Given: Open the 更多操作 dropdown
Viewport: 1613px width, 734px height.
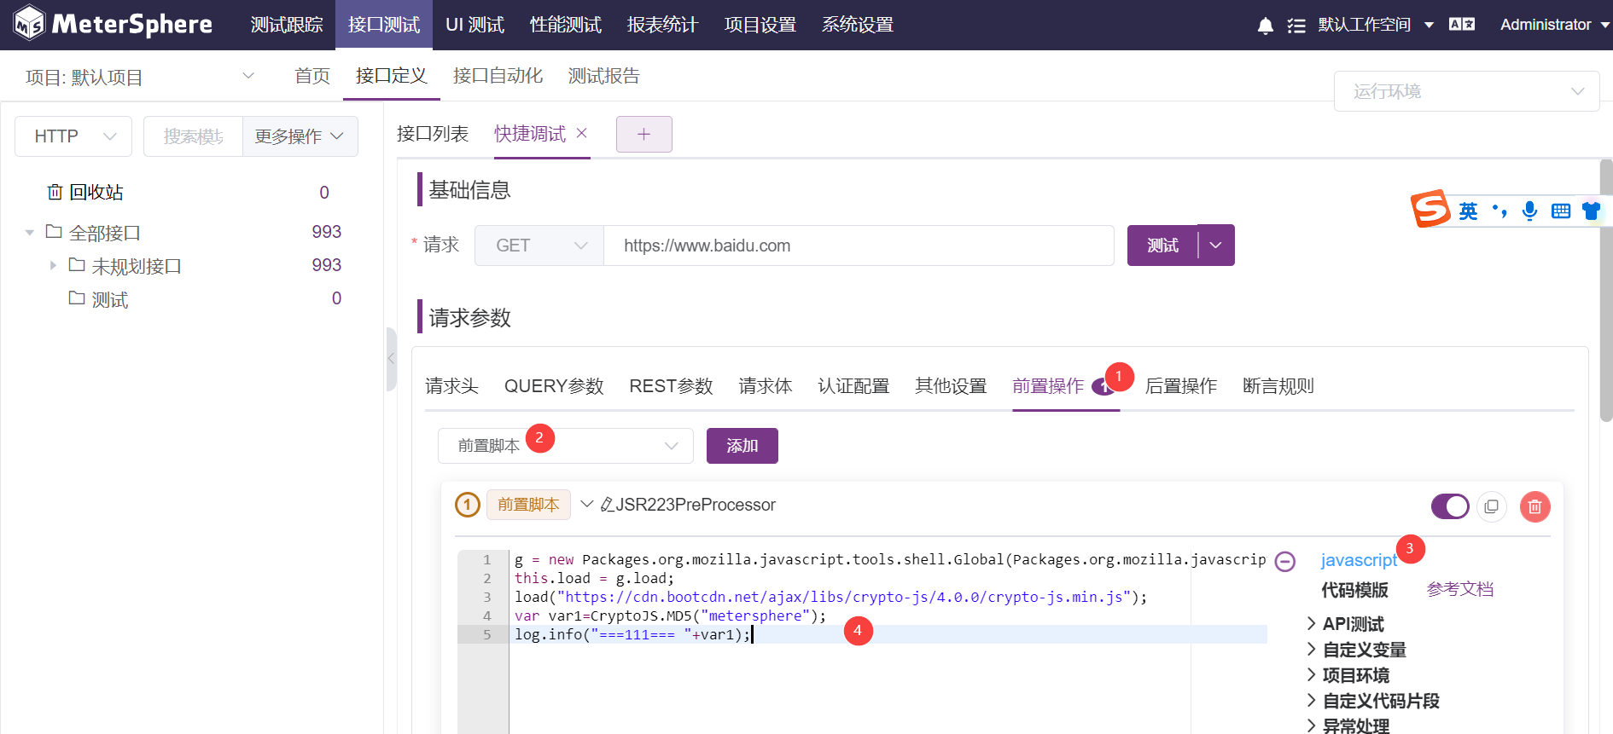Looking at the screenshot, I should (300, 136).
